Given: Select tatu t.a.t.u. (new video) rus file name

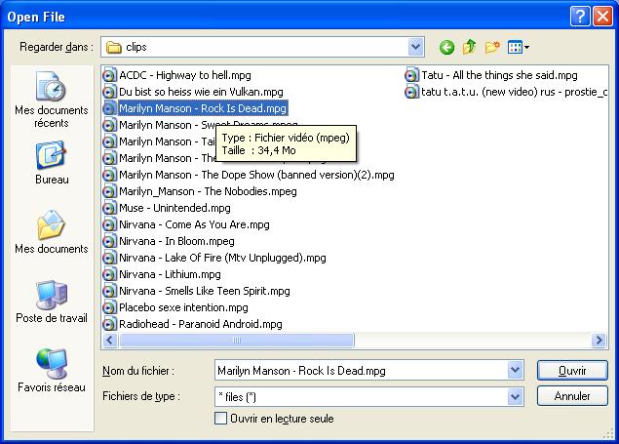Looking at the screenshot, I should [x=514, y=92].
